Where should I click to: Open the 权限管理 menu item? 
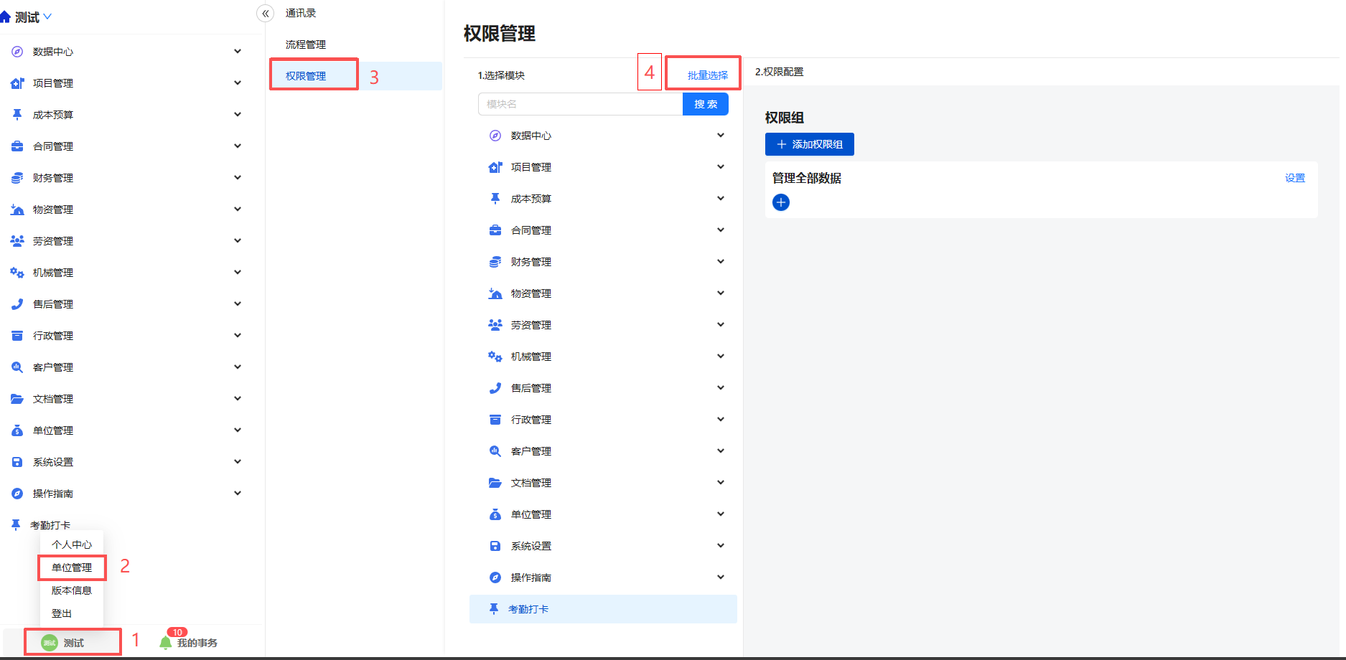[306, 76]
